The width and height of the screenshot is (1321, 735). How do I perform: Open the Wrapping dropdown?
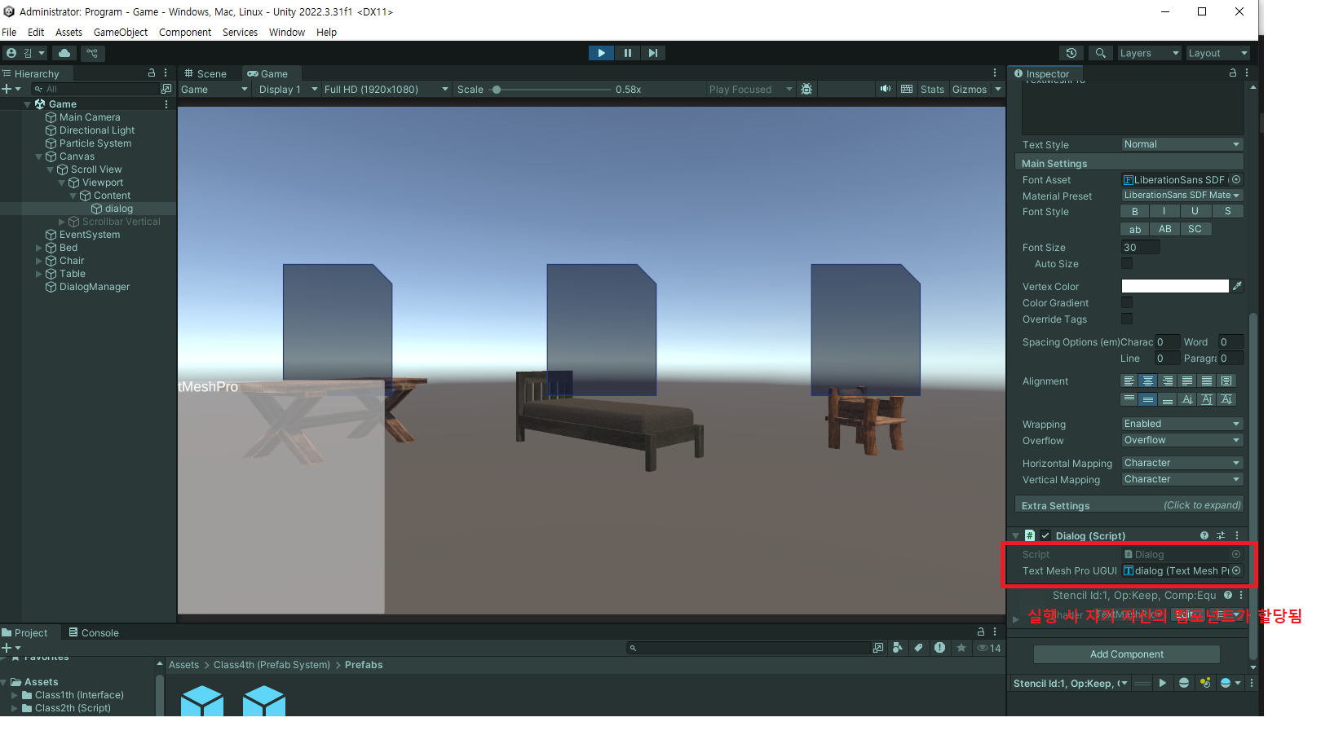pyautogui.click(x=1182, y=424)
